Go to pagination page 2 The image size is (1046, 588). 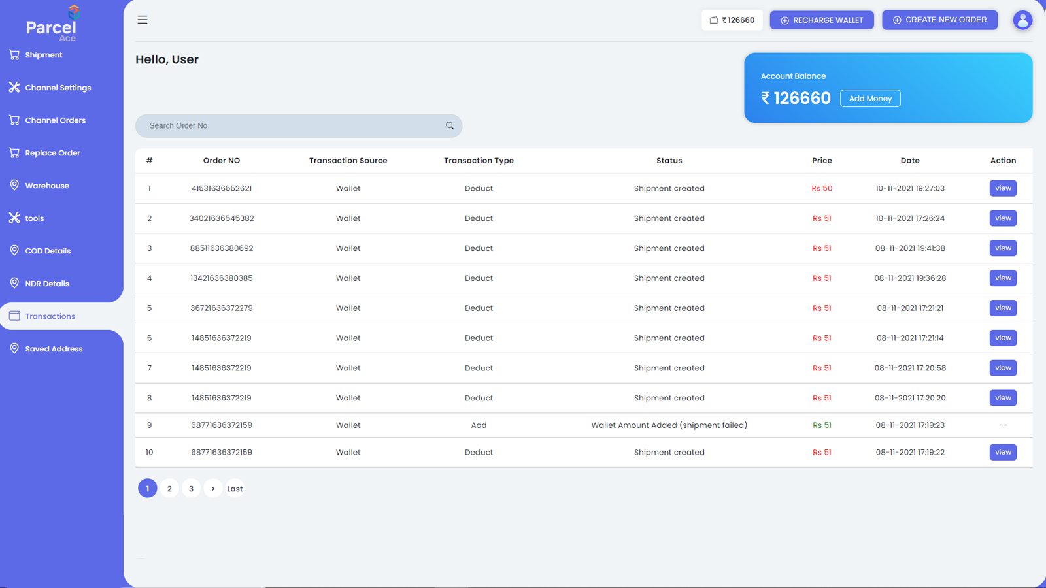[169, 489]
